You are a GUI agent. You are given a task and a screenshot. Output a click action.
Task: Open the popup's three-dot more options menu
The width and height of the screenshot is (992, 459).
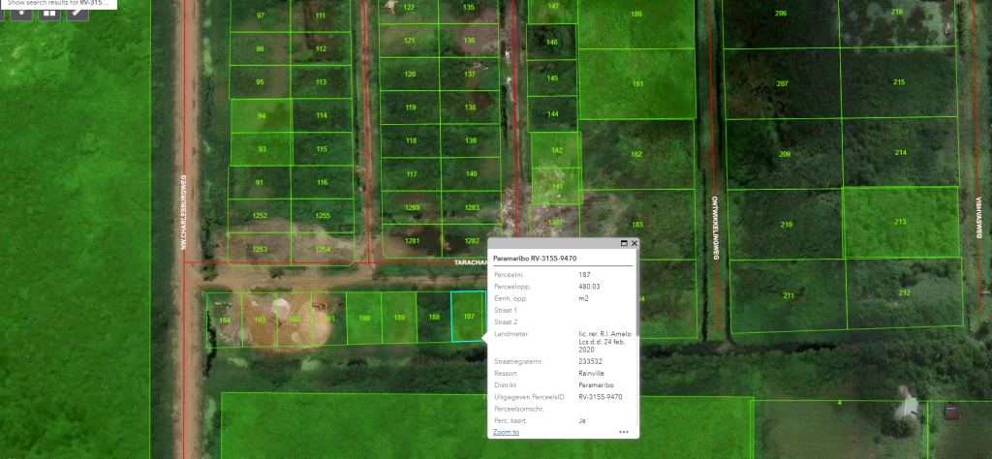tap(624, 432)
